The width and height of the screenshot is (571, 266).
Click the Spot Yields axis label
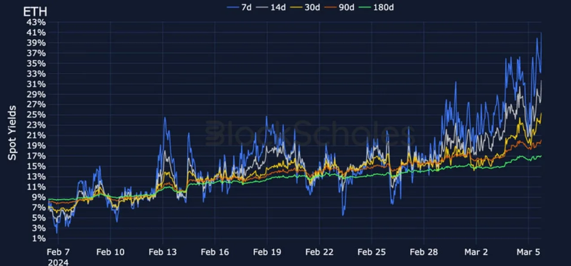pos(13,133)
